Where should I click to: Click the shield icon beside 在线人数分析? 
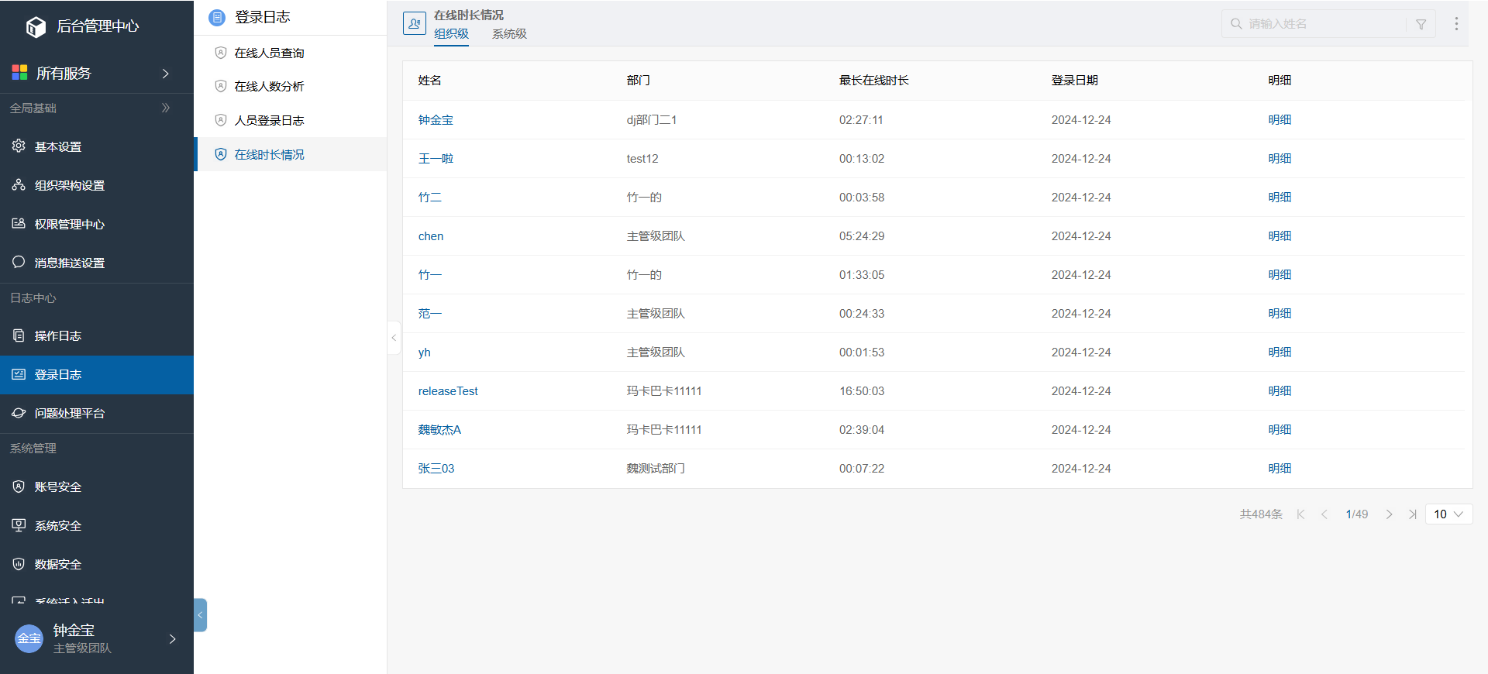(221, 86)
